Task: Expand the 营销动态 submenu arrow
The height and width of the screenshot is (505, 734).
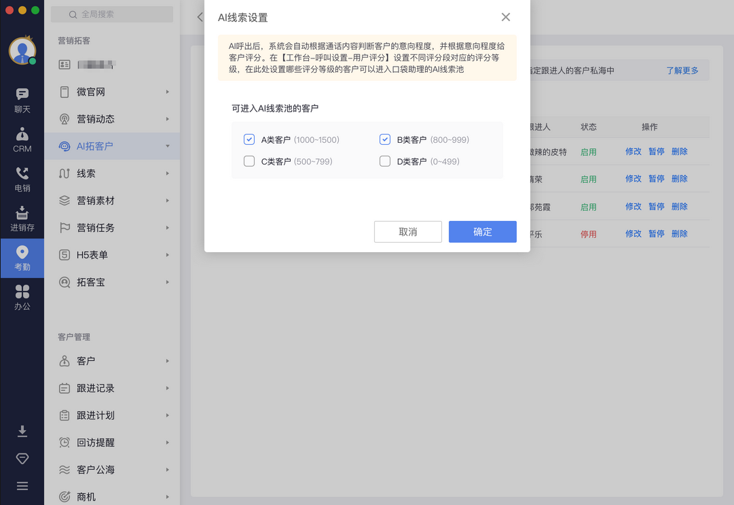Action: point(167,119)
